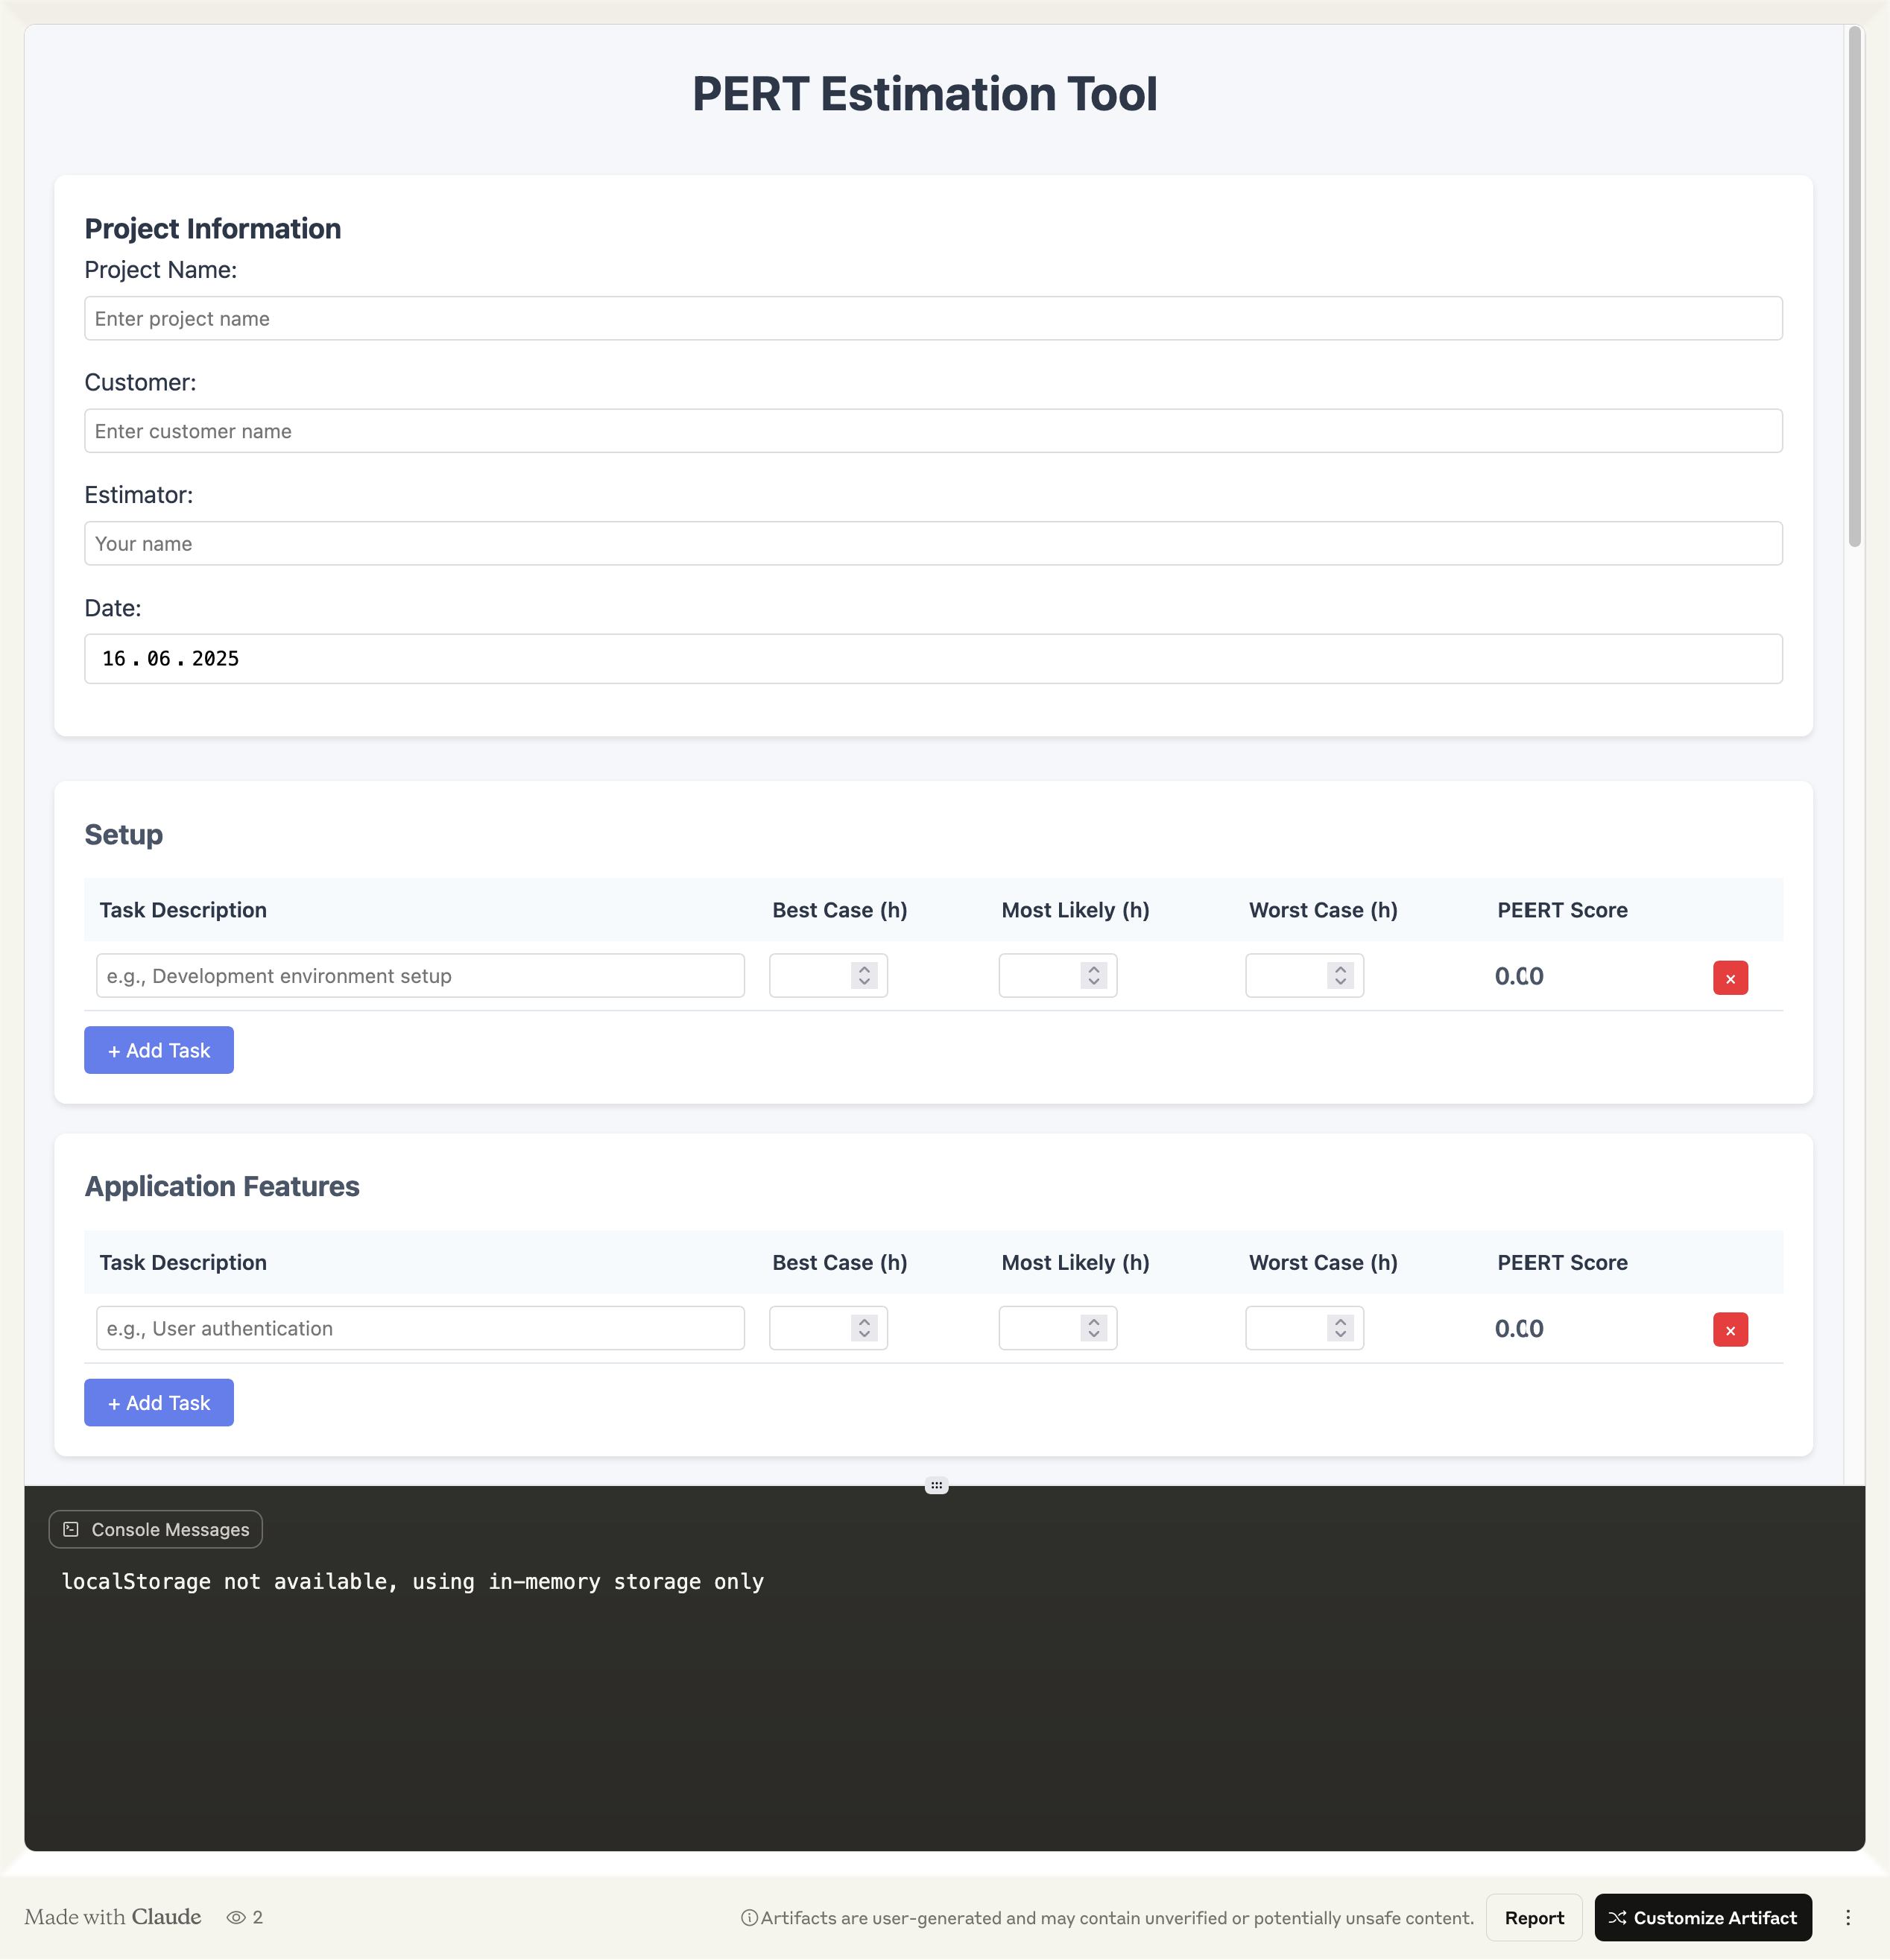The image size is (1890, 1960).
Task: Step Setup Most Likely hours value
Action: (x=1093, y=975)
